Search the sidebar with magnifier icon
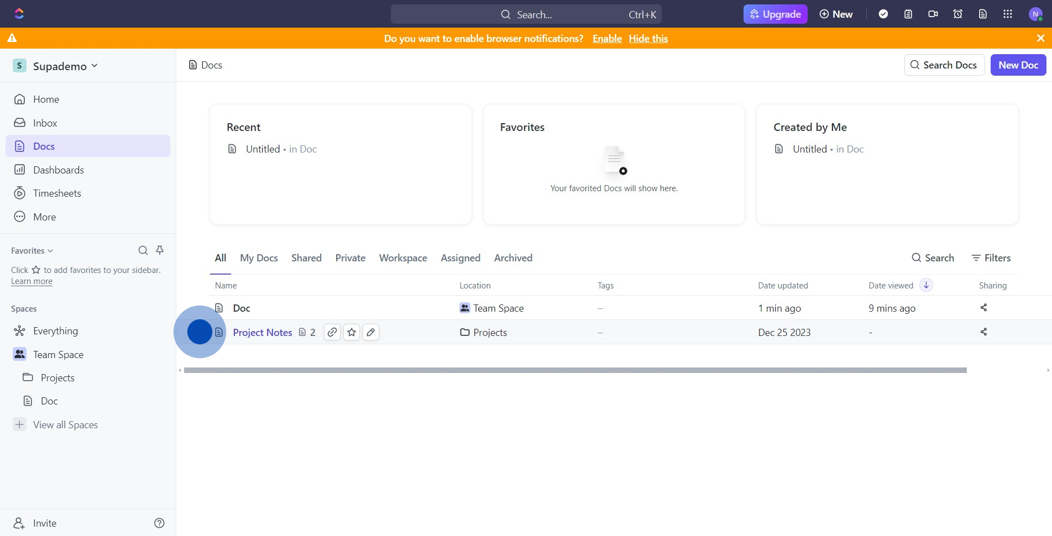Viewport: 1052px width, 536px height. [143, 250]
